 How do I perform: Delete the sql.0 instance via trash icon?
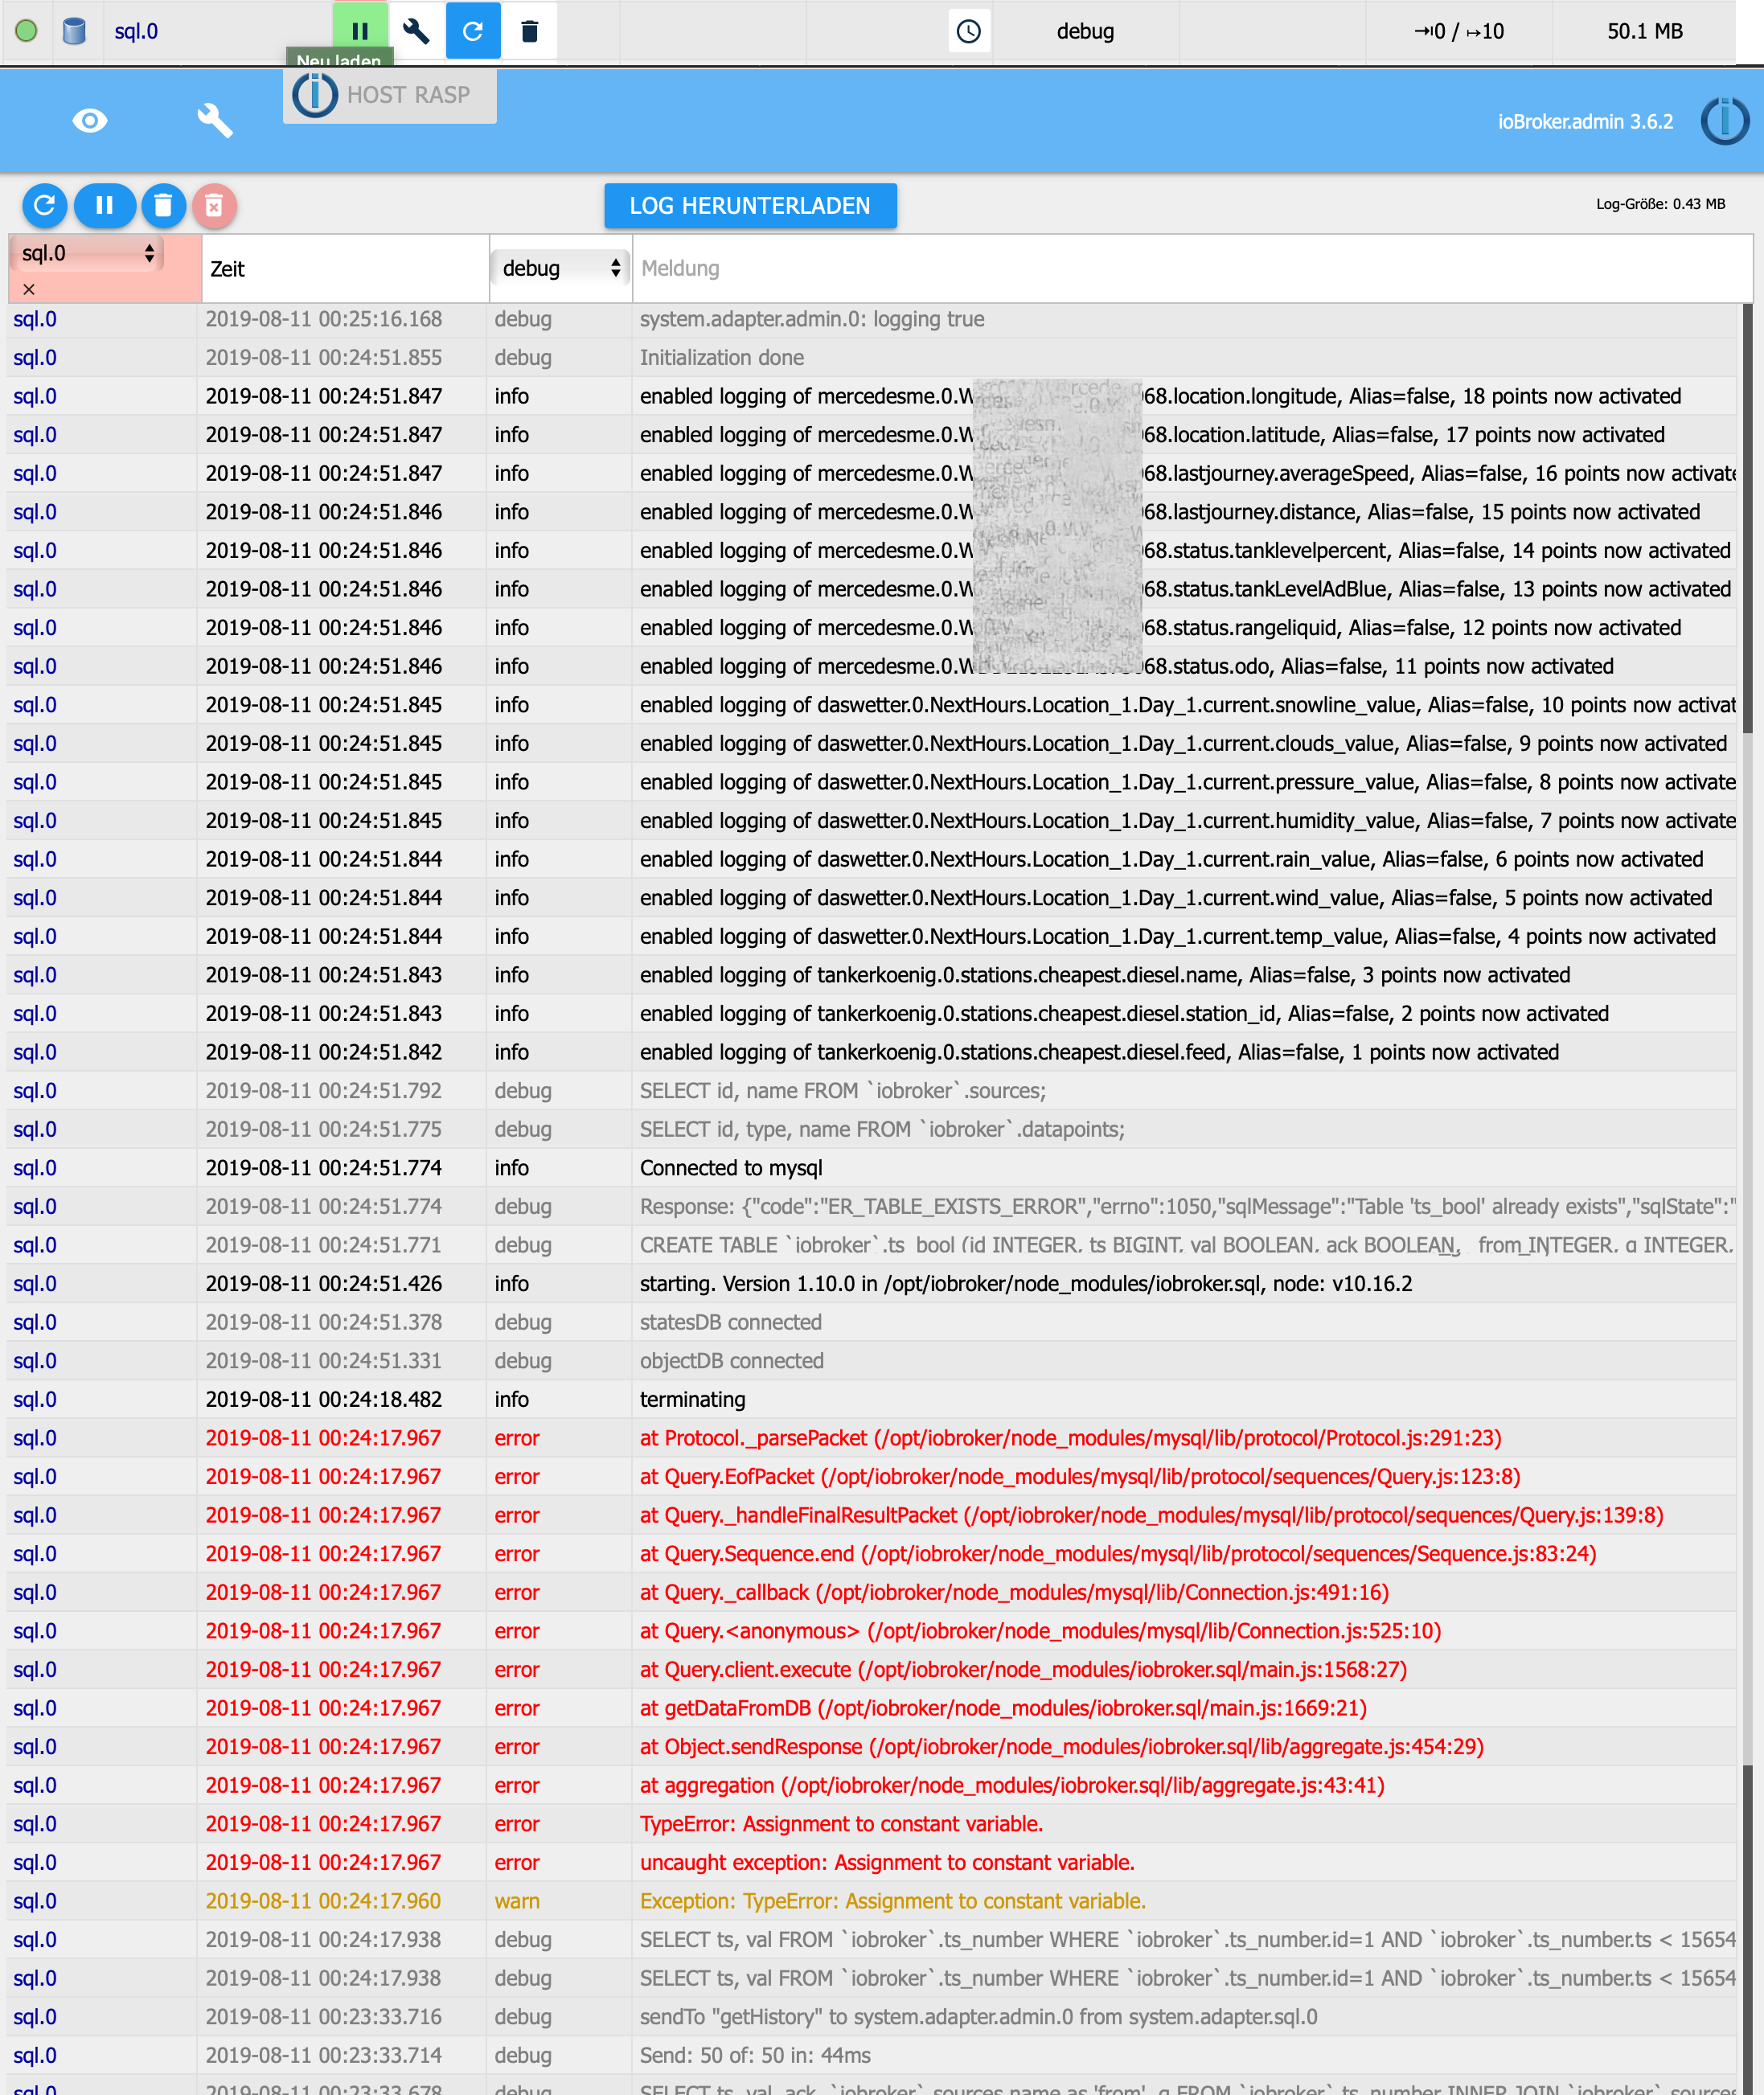tap(530, 31)
